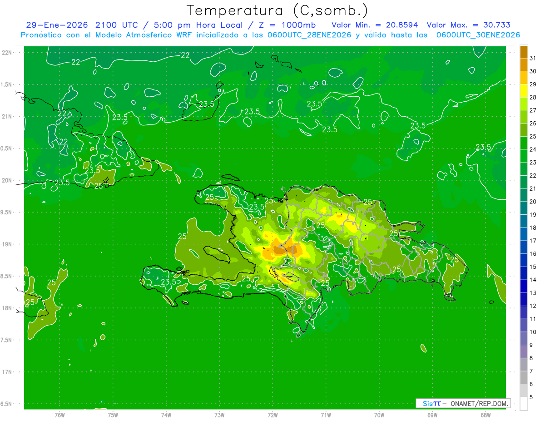Click the legend label "10"
Screen dimensions: 545x421
(533, 332)
